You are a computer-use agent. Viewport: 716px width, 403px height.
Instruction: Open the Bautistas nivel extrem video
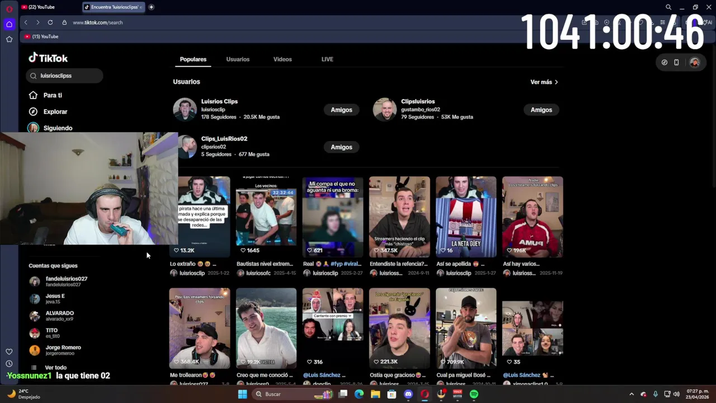(266, 217)
